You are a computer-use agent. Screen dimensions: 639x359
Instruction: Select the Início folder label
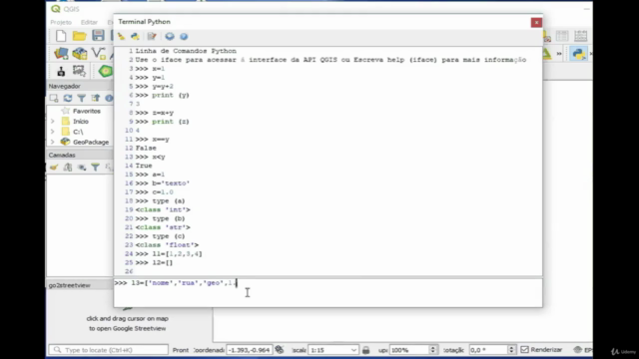point(81,122)
